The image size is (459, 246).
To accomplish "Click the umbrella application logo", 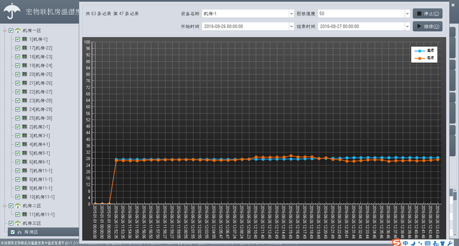I will [12, 11].
